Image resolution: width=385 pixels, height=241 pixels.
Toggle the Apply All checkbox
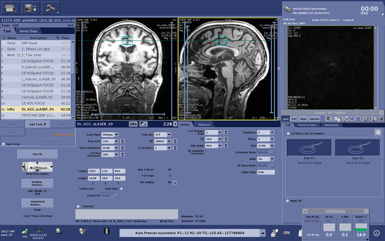(287, 201)
